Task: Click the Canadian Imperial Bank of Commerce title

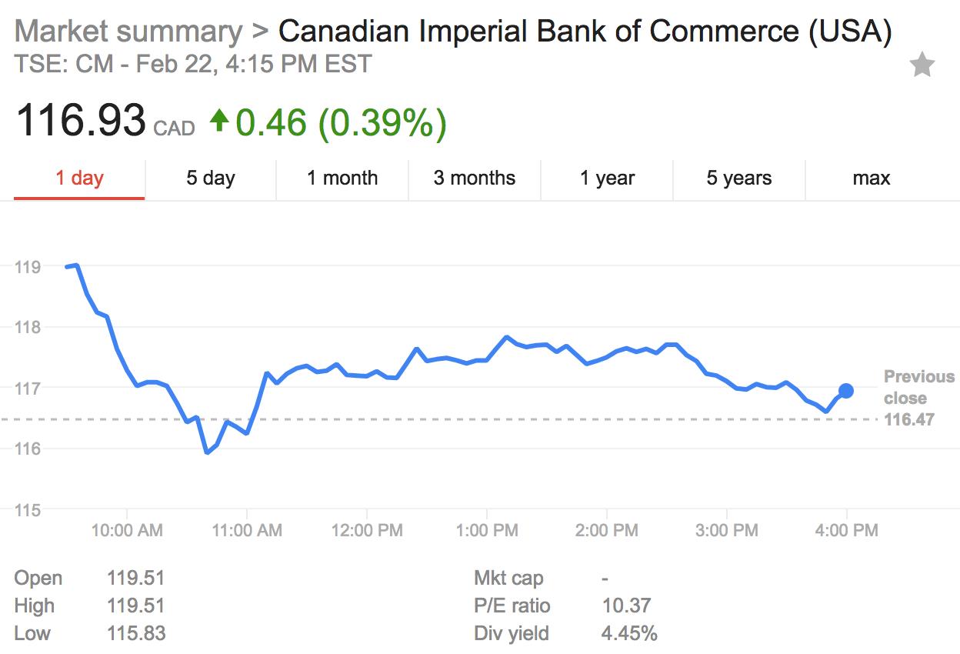Action: pos(585,32)
